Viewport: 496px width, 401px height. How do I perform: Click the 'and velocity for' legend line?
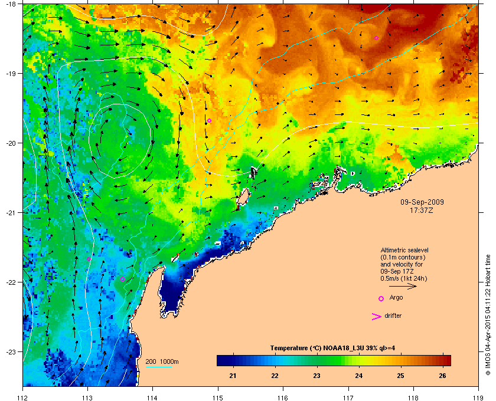tap(402, 264)
